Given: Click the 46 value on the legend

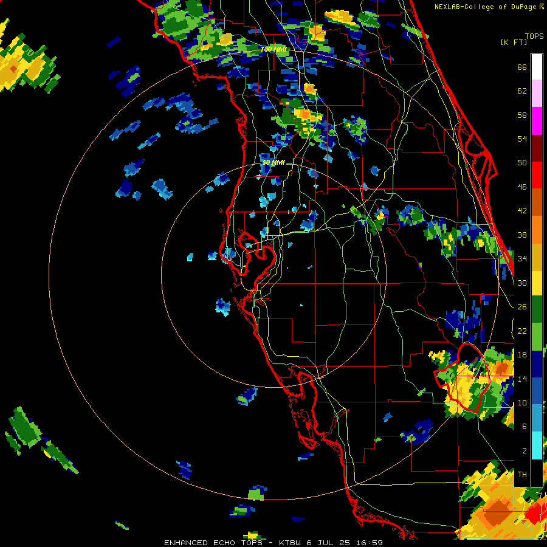Looking at the screenshot, I should point(522,187).
